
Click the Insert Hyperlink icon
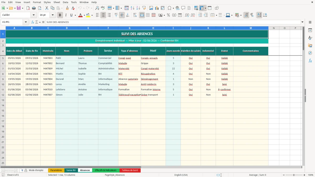(x=177, y=8)
